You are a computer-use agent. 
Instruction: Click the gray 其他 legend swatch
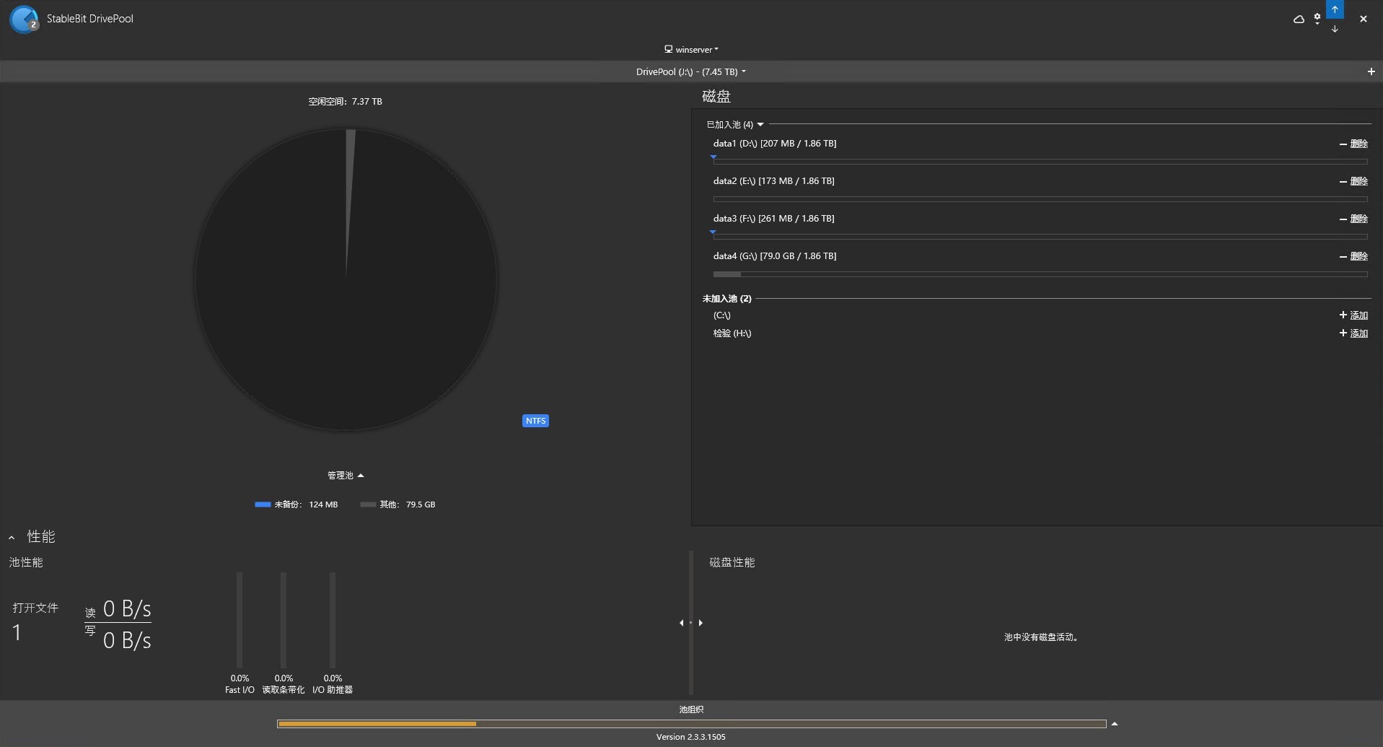[x=368, y=504]
